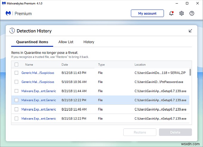Click the My account button

click(147, 13)
